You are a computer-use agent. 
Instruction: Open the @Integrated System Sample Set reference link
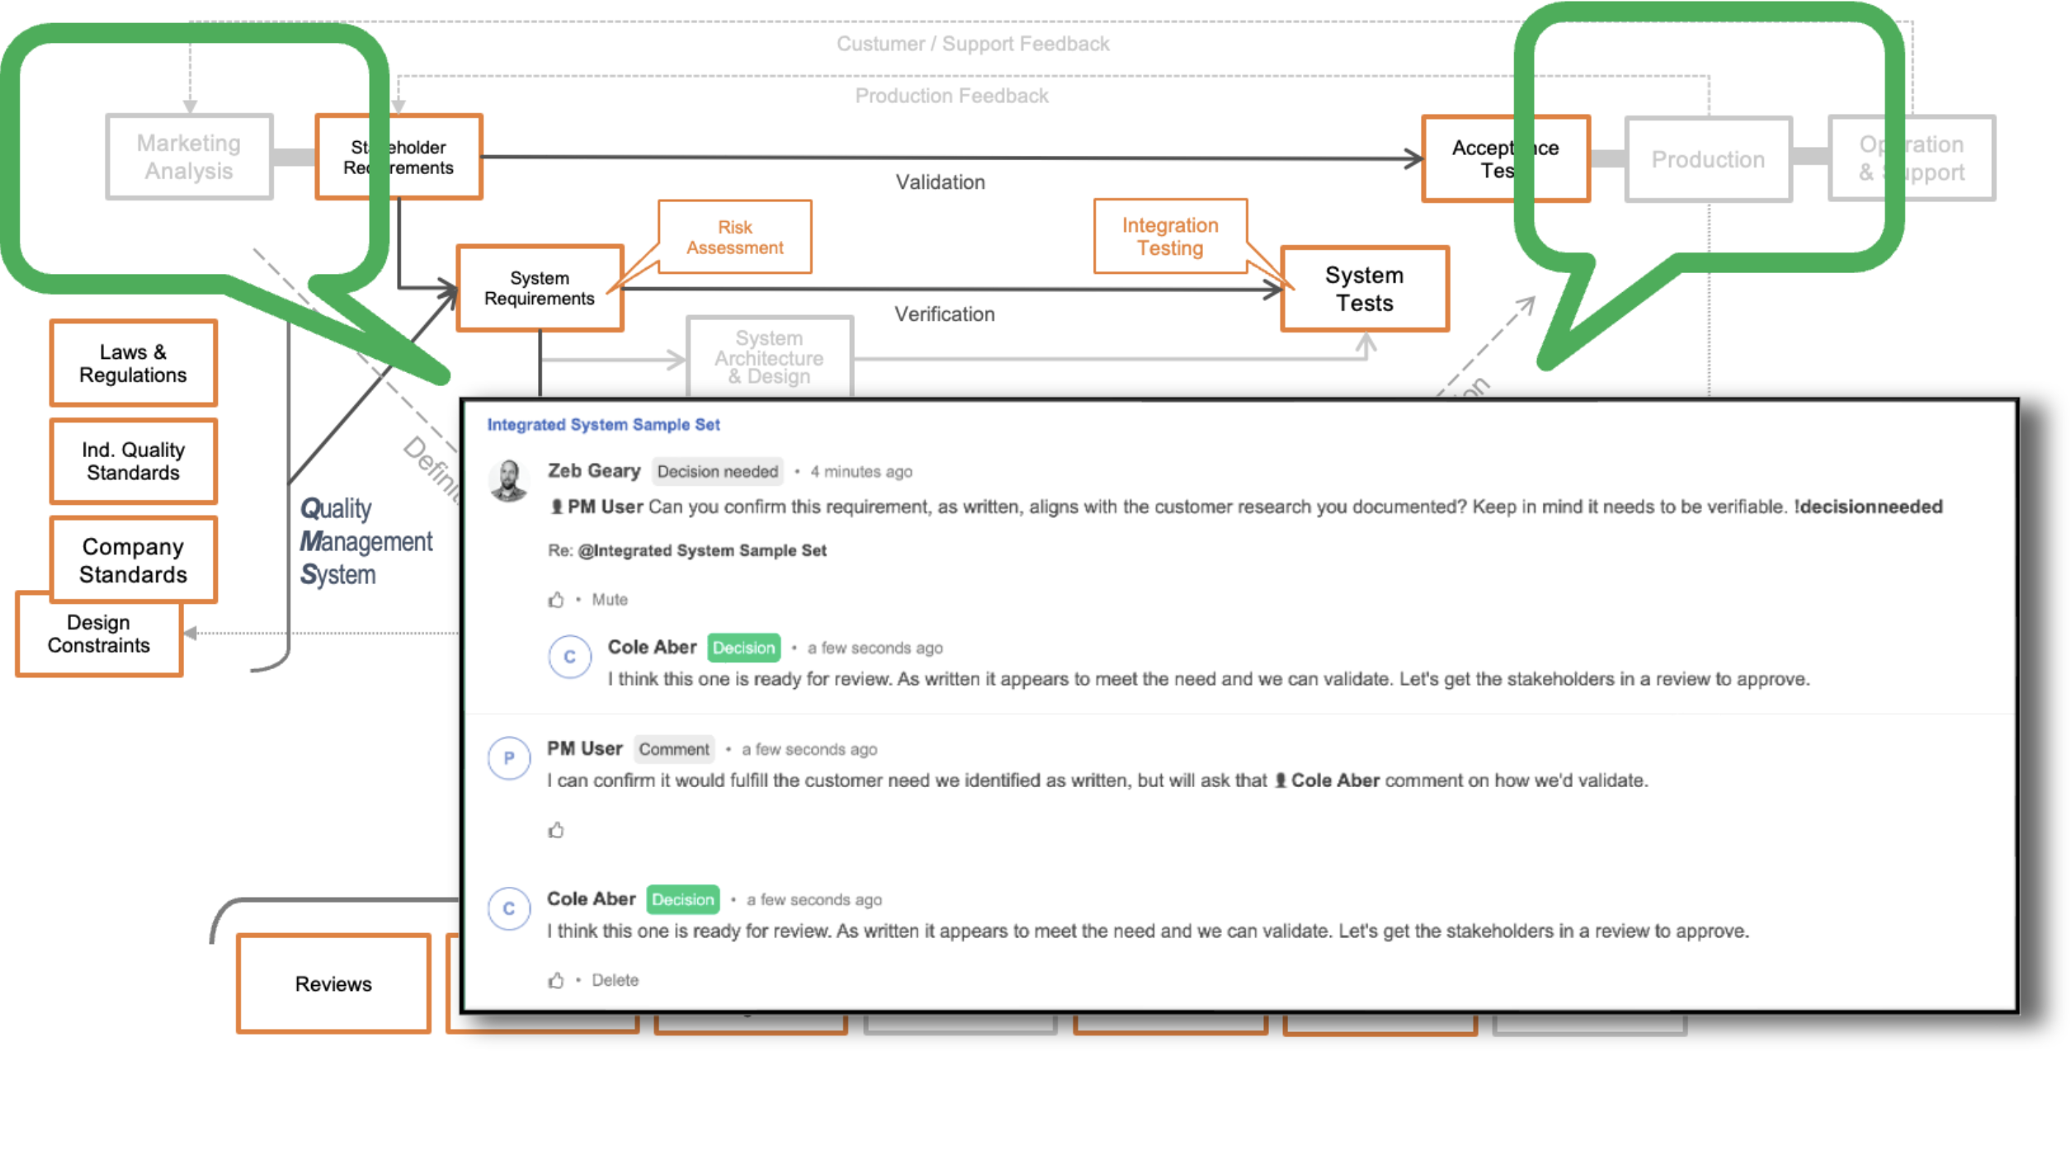(702, 550)
